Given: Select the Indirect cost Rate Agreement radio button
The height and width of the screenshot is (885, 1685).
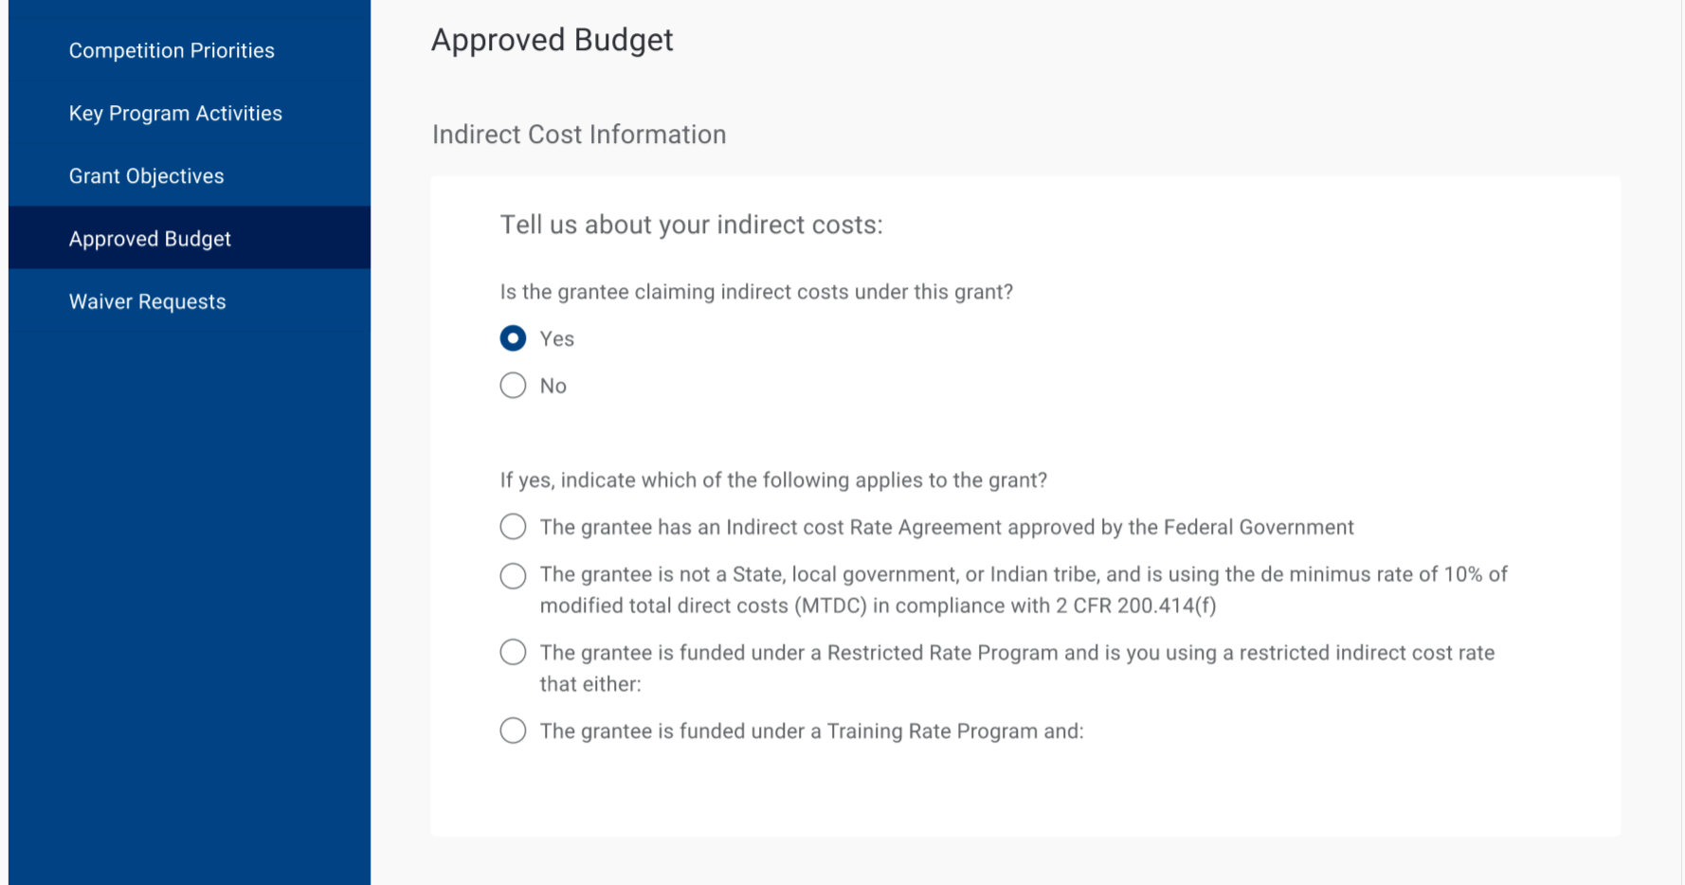Looking at the screenshot, I should 513,527.
